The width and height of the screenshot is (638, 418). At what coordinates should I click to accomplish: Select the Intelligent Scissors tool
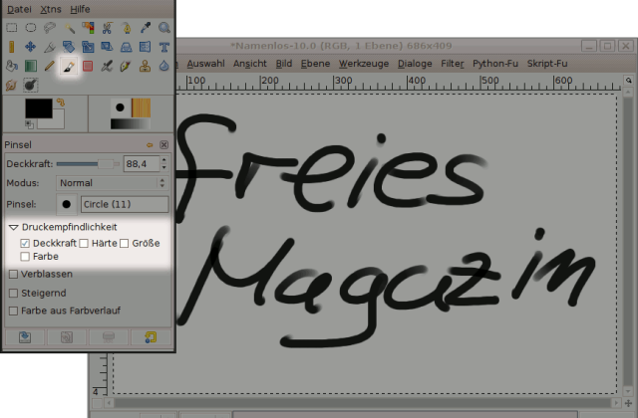point(107,28)
